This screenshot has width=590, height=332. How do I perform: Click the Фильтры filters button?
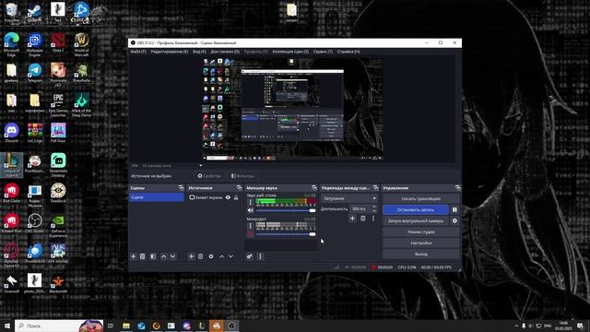click(x=242, y=176)
